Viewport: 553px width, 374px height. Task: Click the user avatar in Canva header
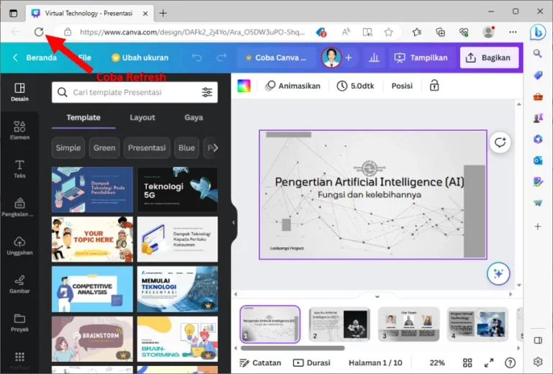[x=331, y=58]
